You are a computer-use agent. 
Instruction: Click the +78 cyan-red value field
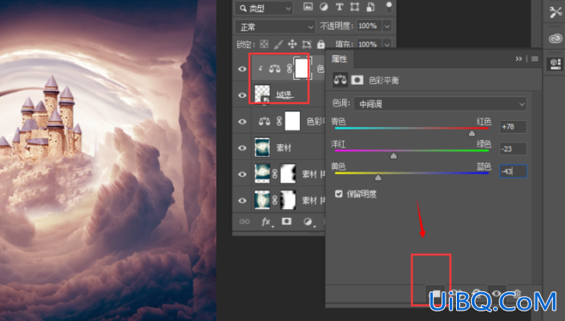tap(513, 126)
